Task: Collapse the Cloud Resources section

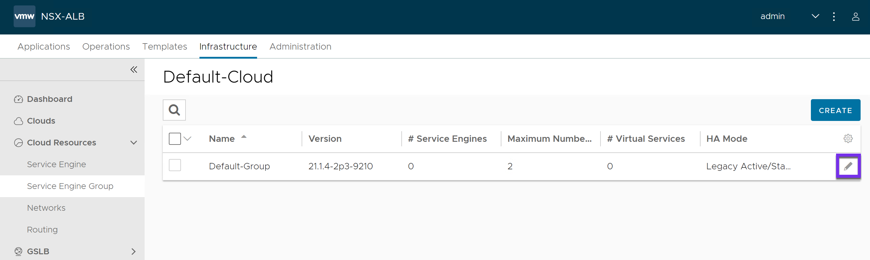Action: 134,142
